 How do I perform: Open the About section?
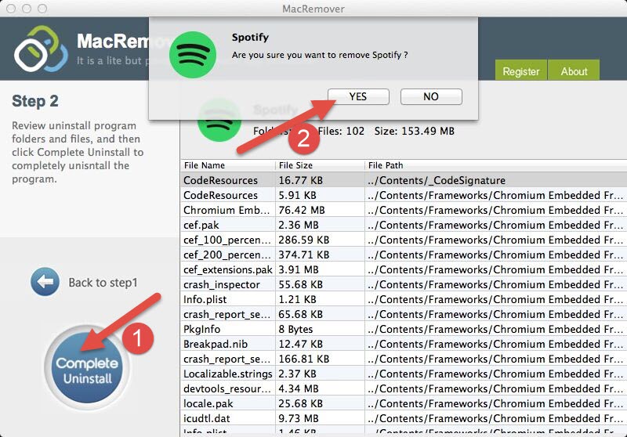point(574,70)
